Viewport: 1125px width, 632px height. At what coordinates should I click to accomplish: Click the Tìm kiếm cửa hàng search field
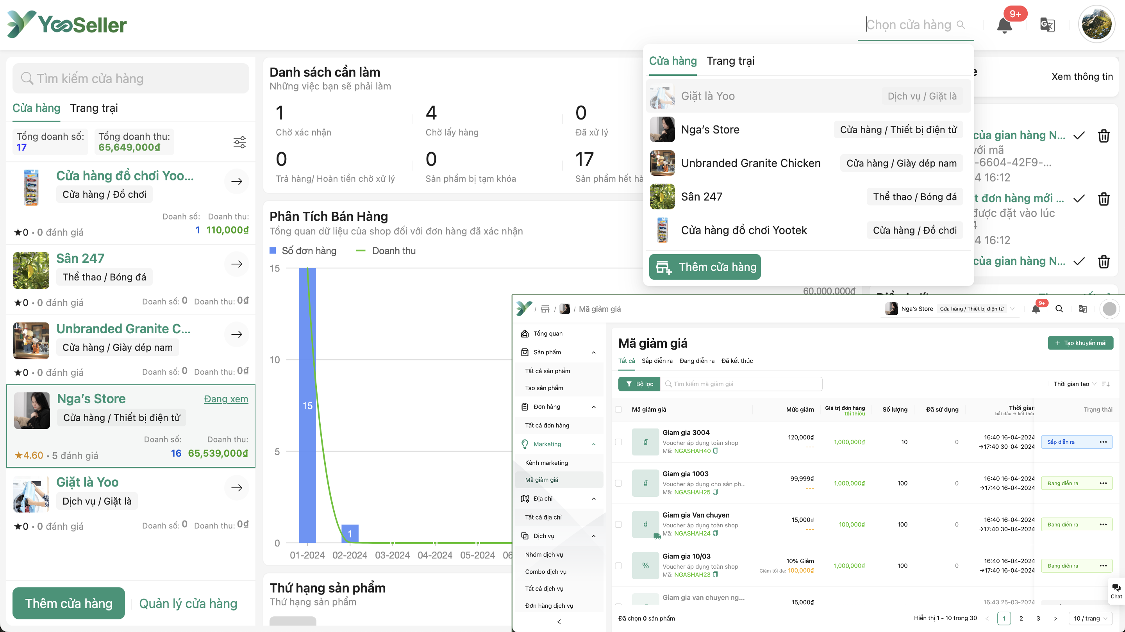tap(131, 79)
